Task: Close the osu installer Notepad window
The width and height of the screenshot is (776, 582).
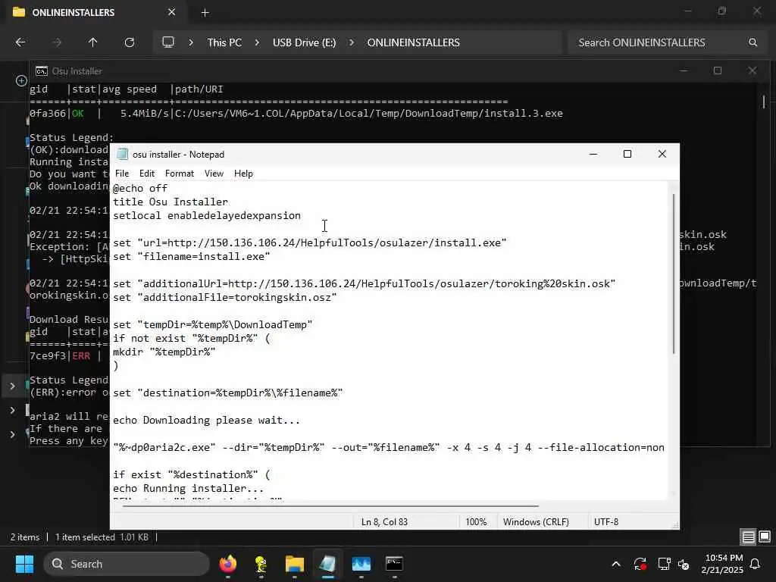Action: coord(662,154)
